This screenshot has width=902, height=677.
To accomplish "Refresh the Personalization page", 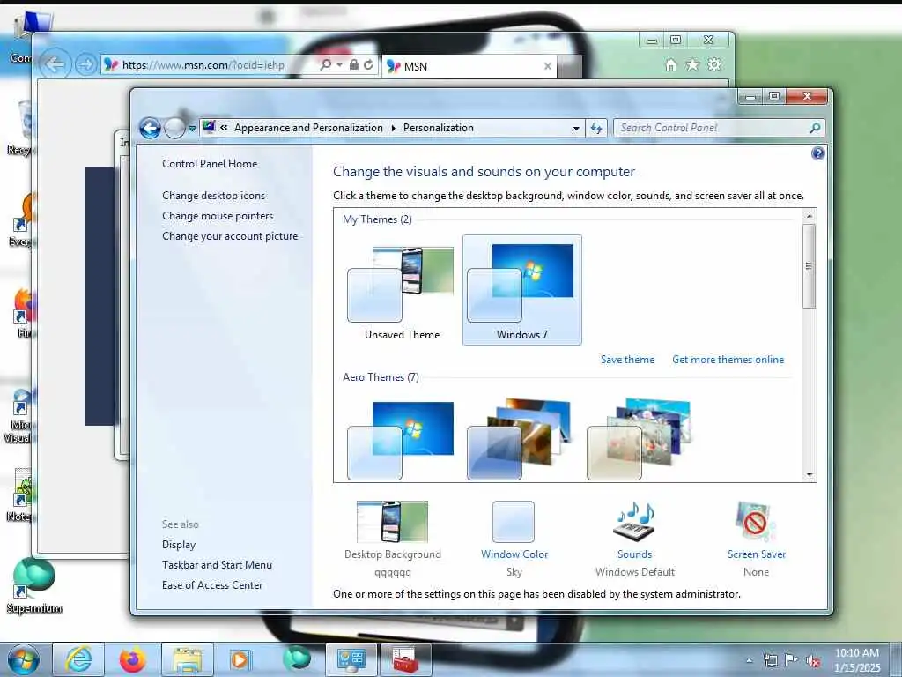I will (x=596, y=129).
